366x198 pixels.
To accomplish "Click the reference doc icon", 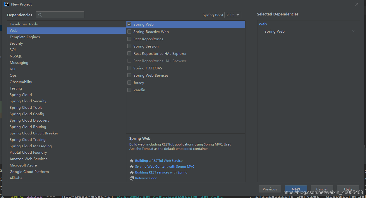I will click(x=132, y=178).
